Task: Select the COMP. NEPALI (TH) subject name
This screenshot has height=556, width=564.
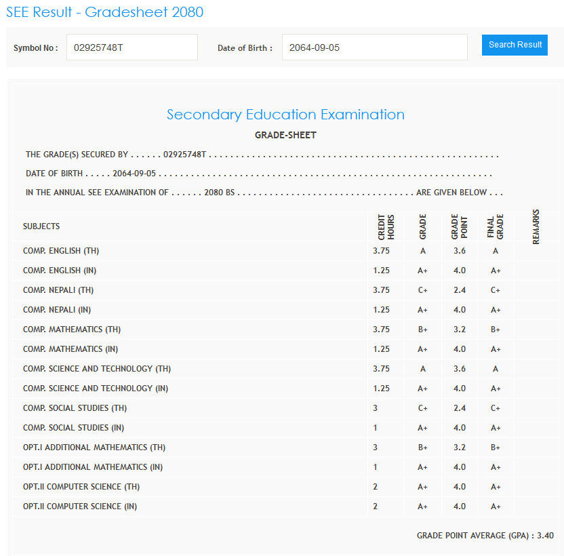Action: coord(58,290)
